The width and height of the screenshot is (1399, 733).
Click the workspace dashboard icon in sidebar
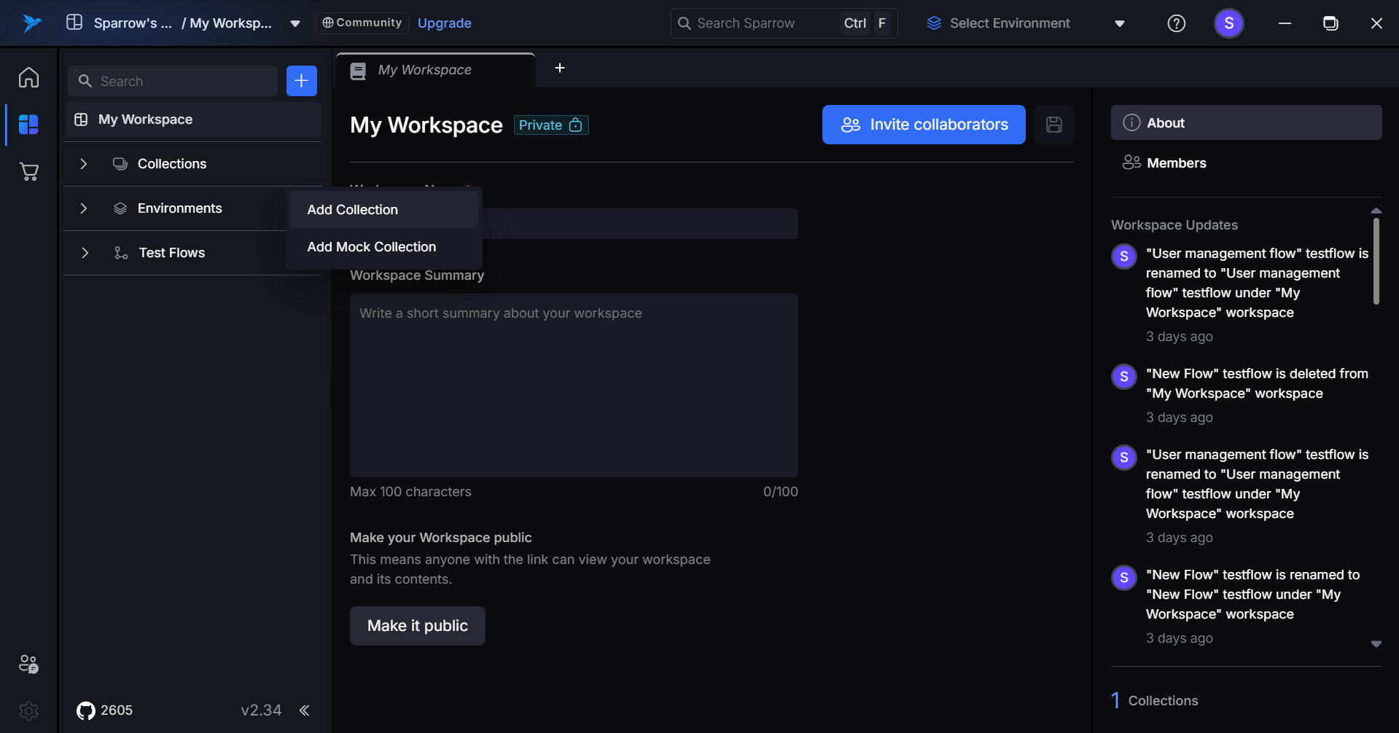click(x=28, y=125)
